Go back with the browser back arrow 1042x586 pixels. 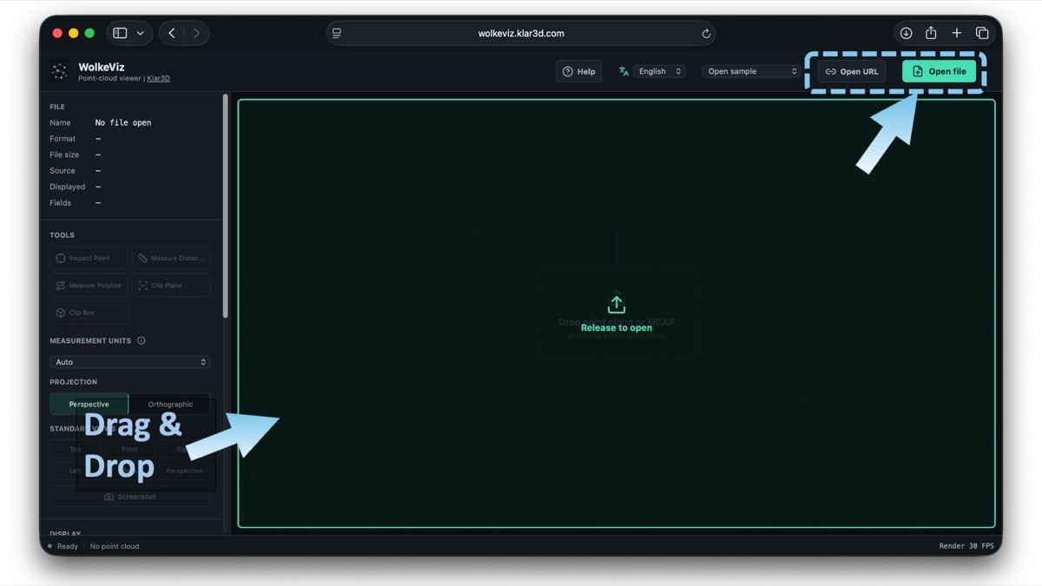(x=172, y=33)
